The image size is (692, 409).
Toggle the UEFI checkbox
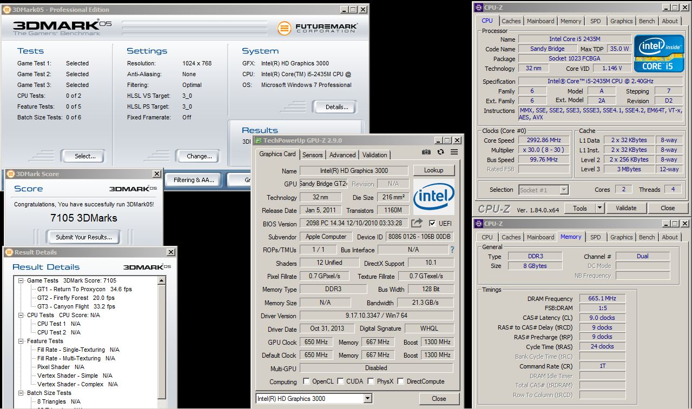pos(432,223)
